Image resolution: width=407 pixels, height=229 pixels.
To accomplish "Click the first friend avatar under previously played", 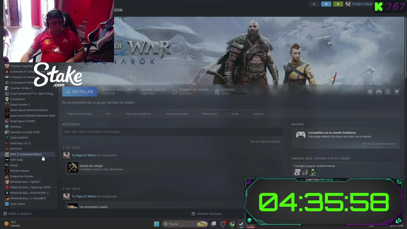I will click(x=297, y=172).
